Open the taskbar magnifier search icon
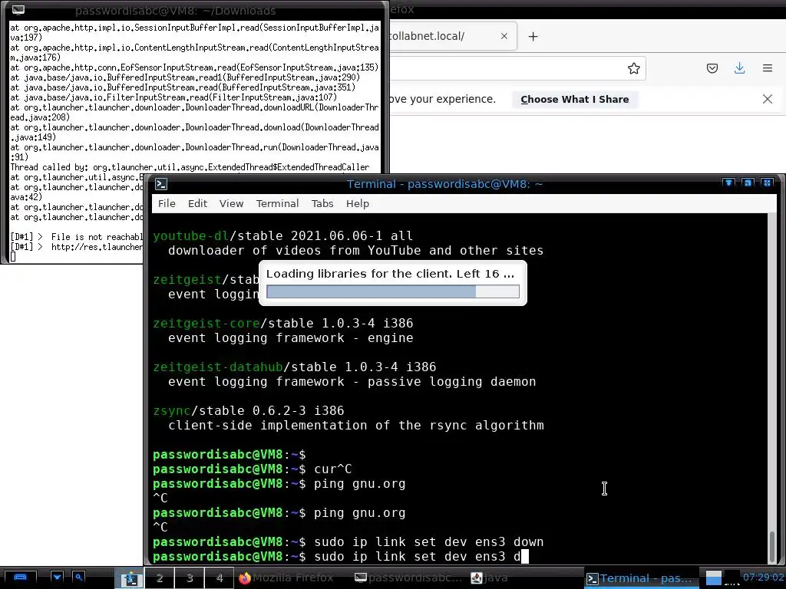This screenshot has width=786, height=589. pos(79,577)
